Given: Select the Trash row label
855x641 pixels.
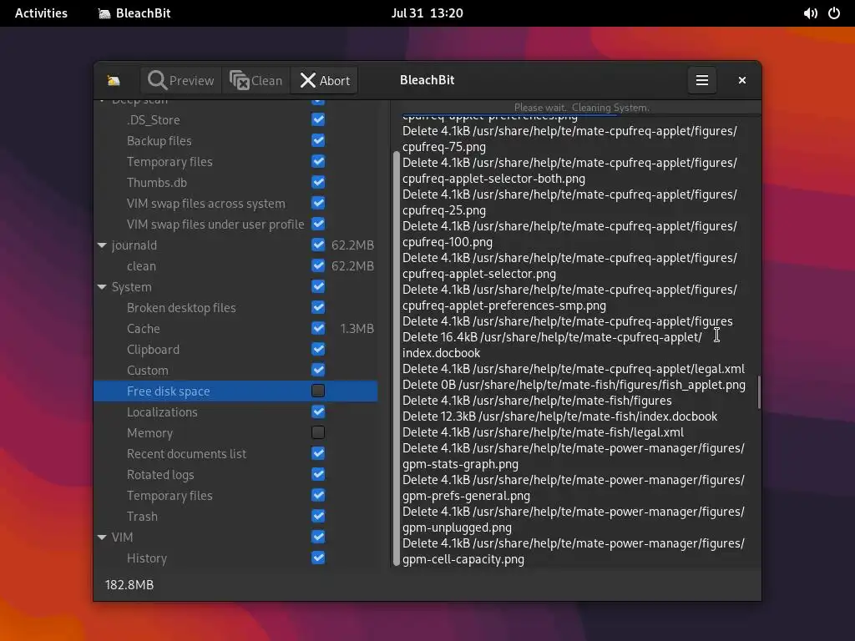Looking at the screenshot, I should click(142, 516).
